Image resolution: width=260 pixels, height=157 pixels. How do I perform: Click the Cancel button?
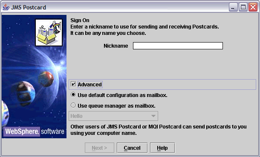pos(132,148)
